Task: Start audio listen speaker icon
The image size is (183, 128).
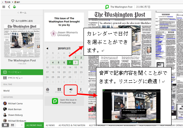Action: [x=71, y=90]
